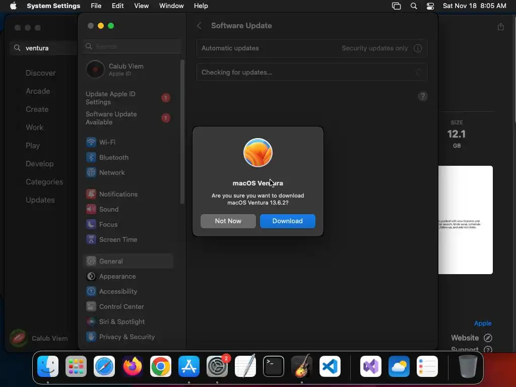Open the System Settings menu

(x=53, y=6)
